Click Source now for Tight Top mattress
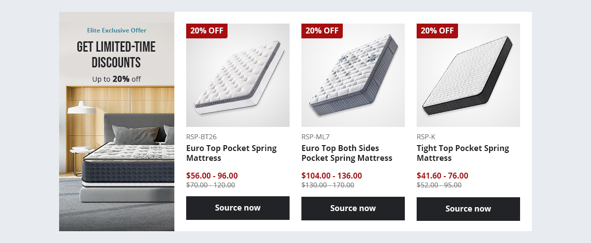This screenshot has height=243, width=591. click(x=468, y=209)
